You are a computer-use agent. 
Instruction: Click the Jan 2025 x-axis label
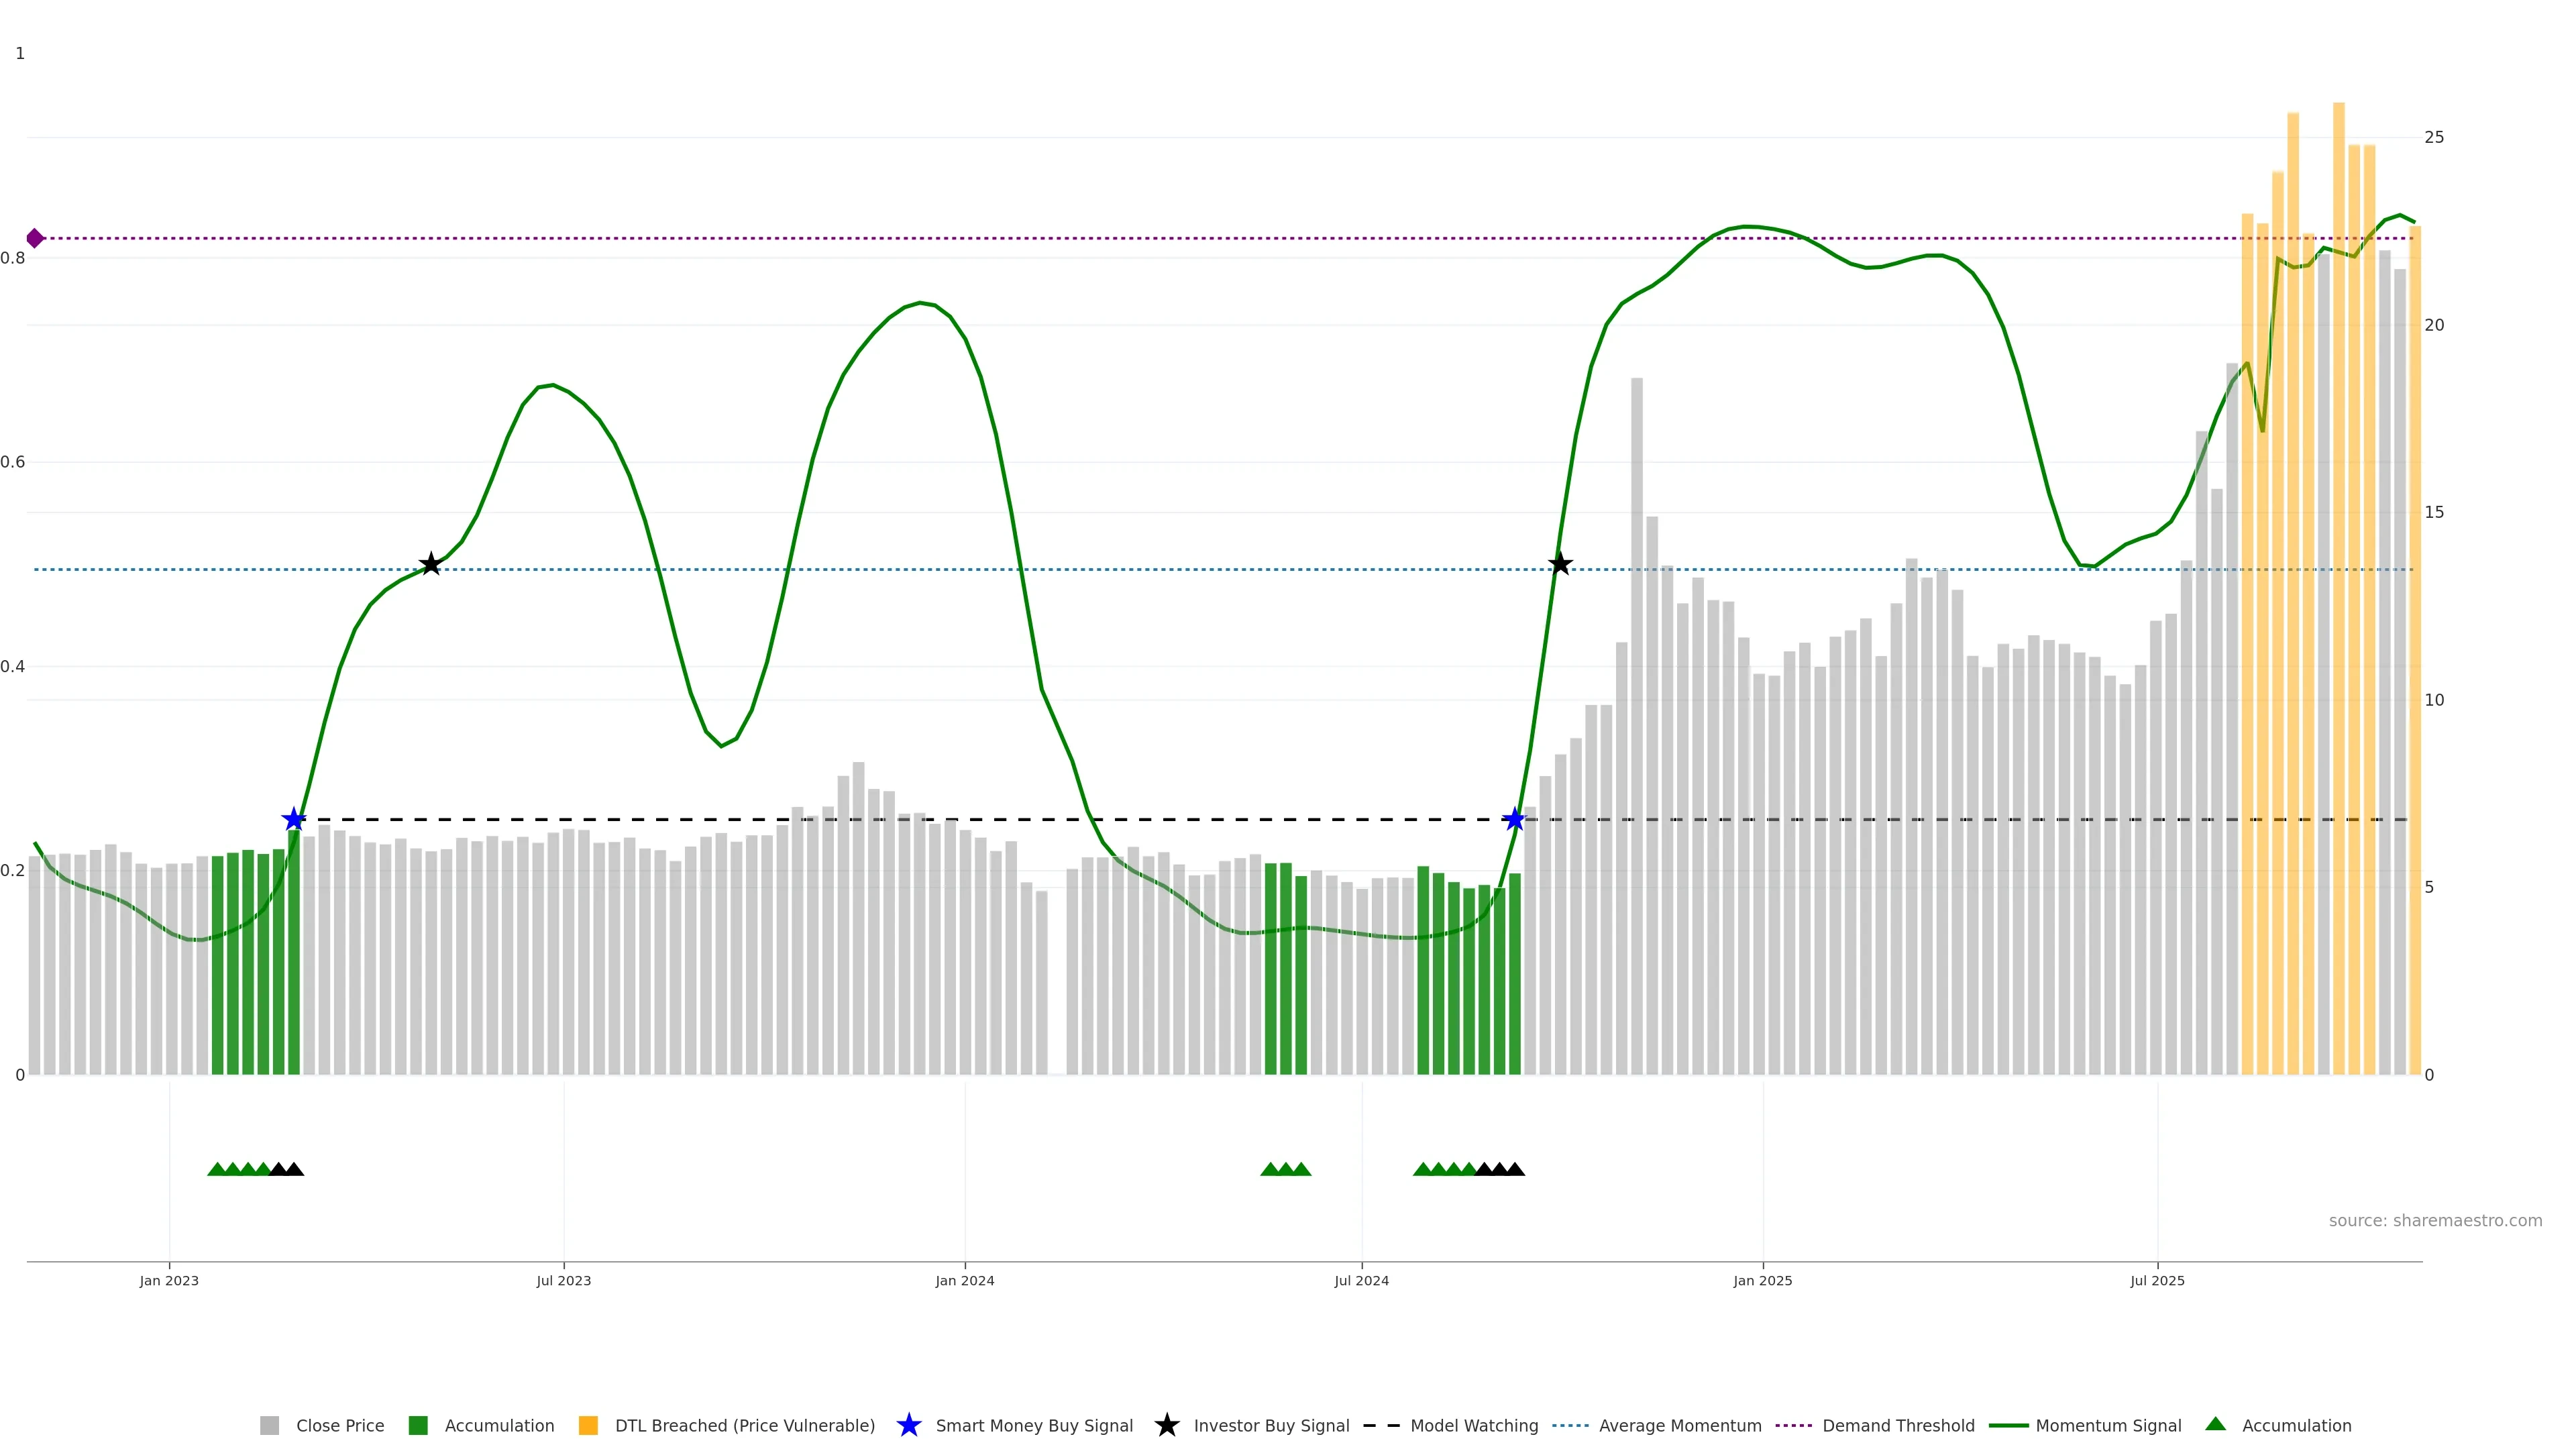1762,1280
